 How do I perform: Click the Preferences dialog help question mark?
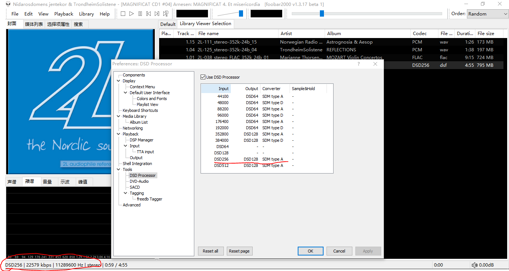click(359, 64)
